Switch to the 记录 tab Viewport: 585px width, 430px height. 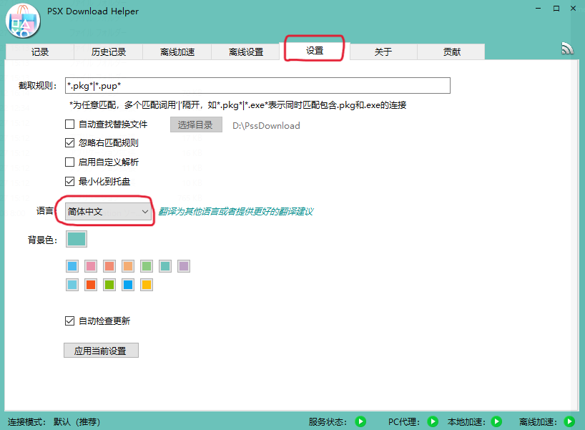pyautogui.click(x=40, y=52)
